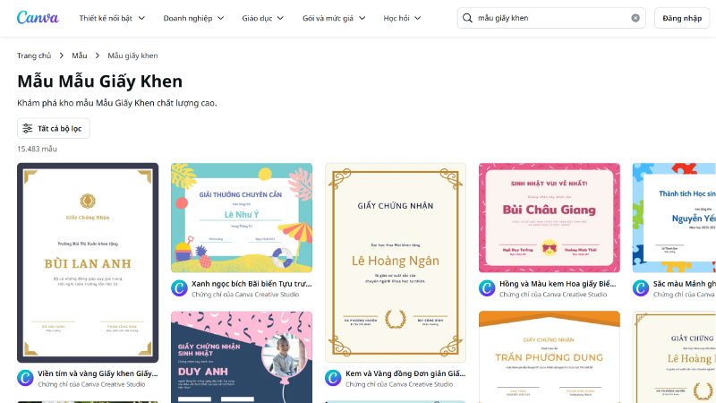Go to Mẫu breadcrumb link
Viewport: 716px width, 403px height.
pyautogui.click(x=80, y=56)
